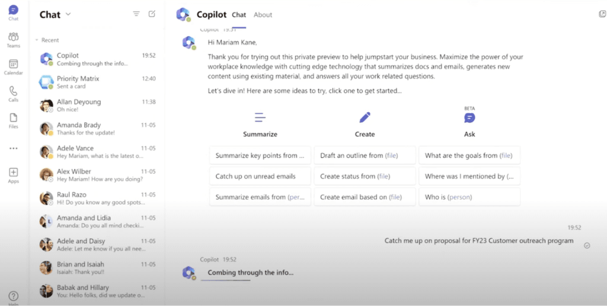607x306 pixels.
Task: Open Help at the rail bottom
Action: [13, 297]
